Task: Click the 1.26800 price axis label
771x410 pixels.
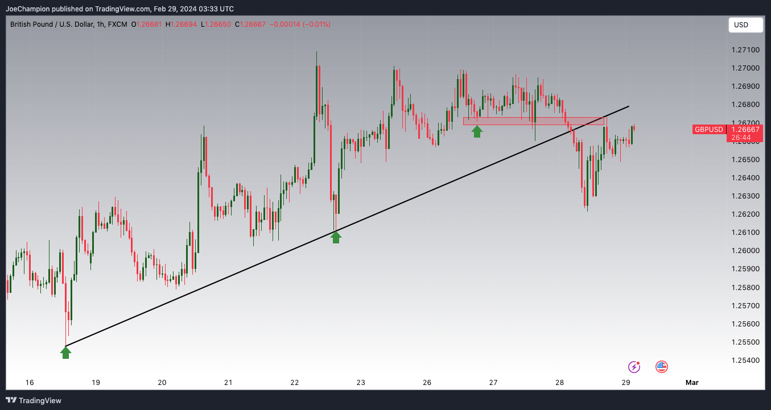Action: pos(745,105)
